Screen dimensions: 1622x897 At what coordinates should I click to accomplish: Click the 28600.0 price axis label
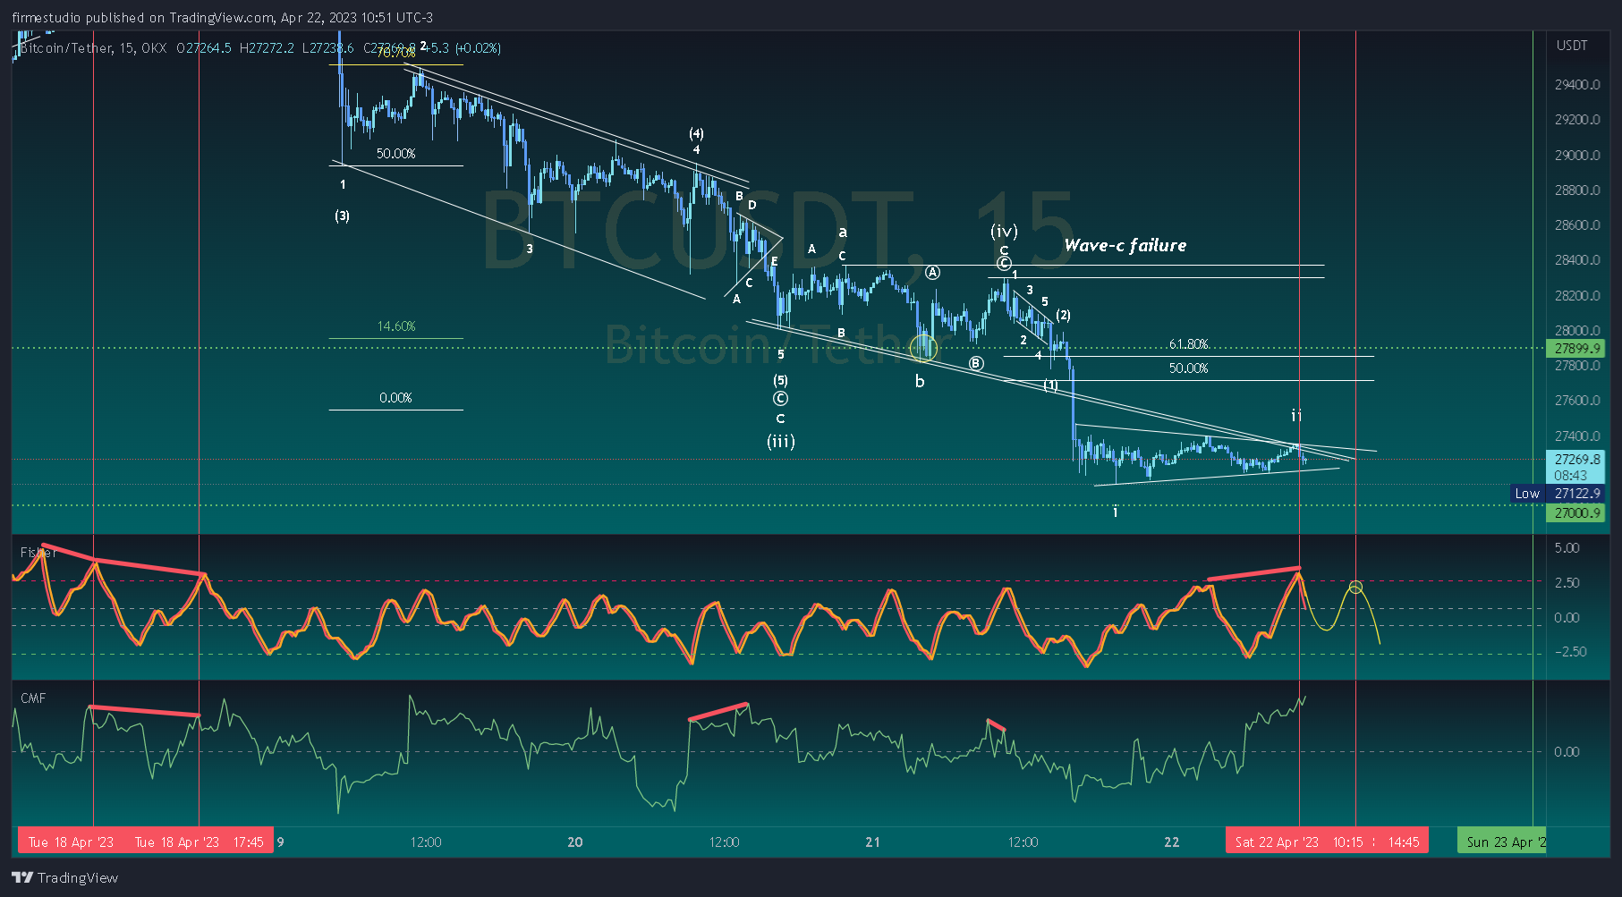click(1577, 225)
